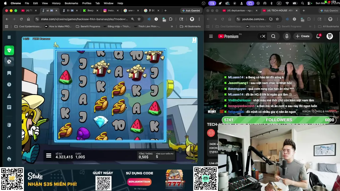Click Stake address bar URL field
Screen dimensions: 340x191
tap(84, 19)
